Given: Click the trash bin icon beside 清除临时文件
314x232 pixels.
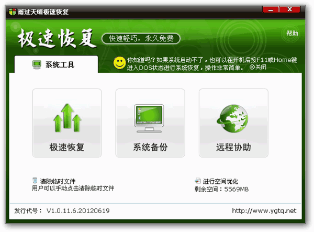Looking at the screenshot, I should click(35, 180).
